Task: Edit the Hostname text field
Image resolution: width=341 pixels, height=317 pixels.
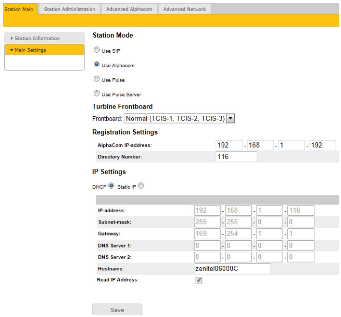Action: point(231,269)
